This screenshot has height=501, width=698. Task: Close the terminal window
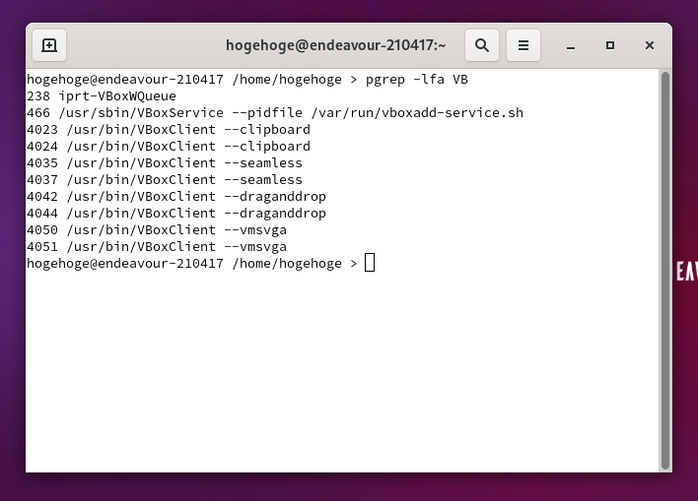tap(650, 45)
